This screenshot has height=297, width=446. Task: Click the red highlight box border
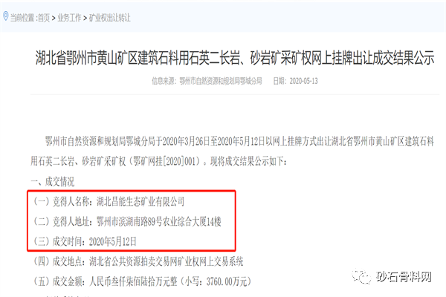(132, 192)
